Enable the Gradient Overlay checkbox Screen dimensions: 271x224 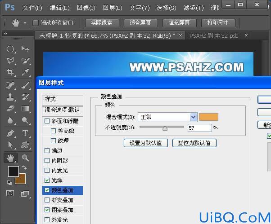[x=47, y=200]
